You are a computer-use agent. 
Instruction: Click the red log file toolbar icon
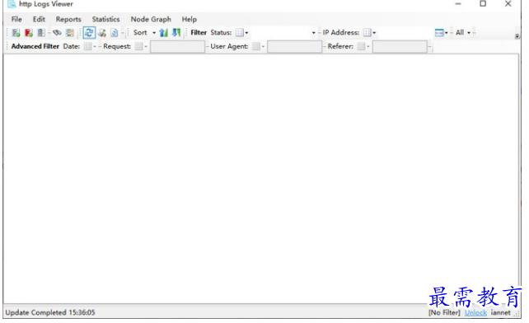(x=29, y=33)
